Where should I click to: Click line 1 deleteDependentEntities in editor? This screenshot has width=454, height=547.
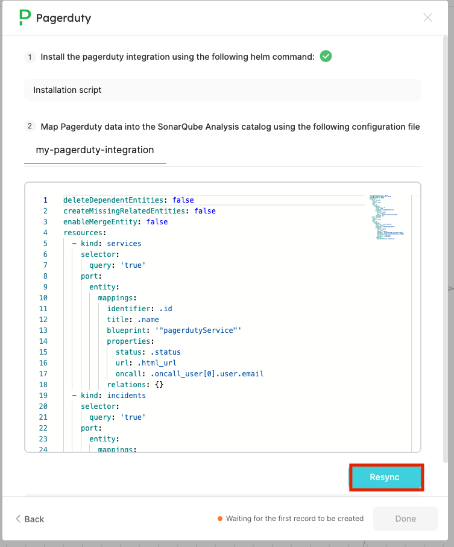click(128, 200)
